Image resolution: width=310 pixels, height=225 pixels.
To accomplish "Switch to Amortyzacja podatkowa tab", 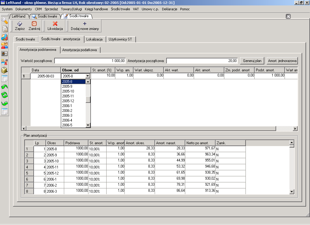I will coord(80,50).
